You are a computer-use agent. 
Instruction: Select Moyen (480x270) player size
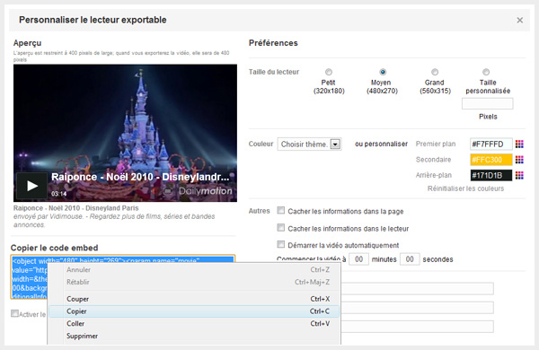[x=383, y=72]
